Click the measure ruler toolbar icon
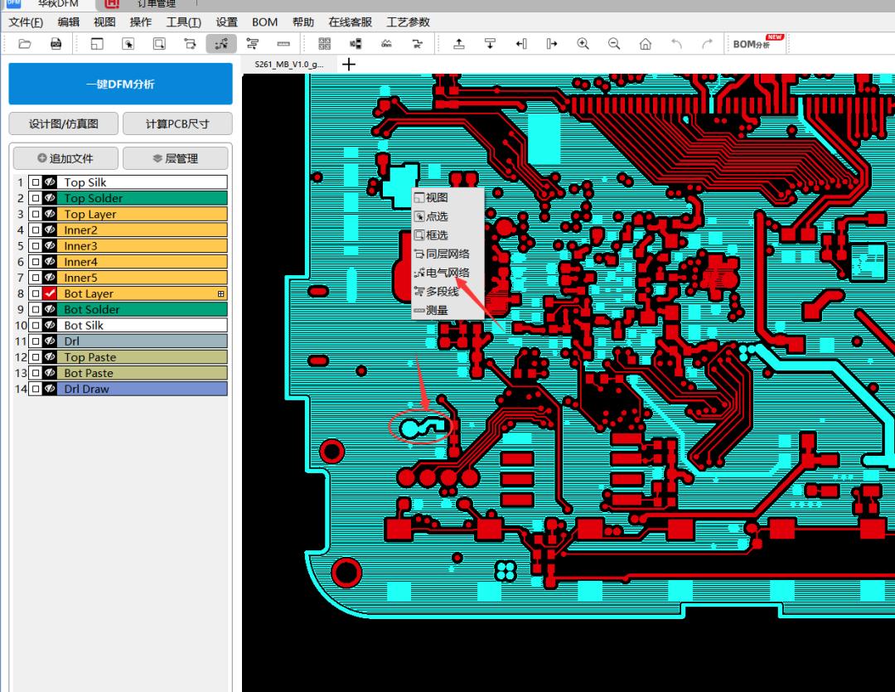Image resolution: width=895 pixels, height=692 pixels. [283, 44]
